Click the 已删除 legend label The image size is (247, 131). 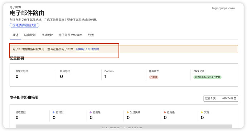coord(97,112)
